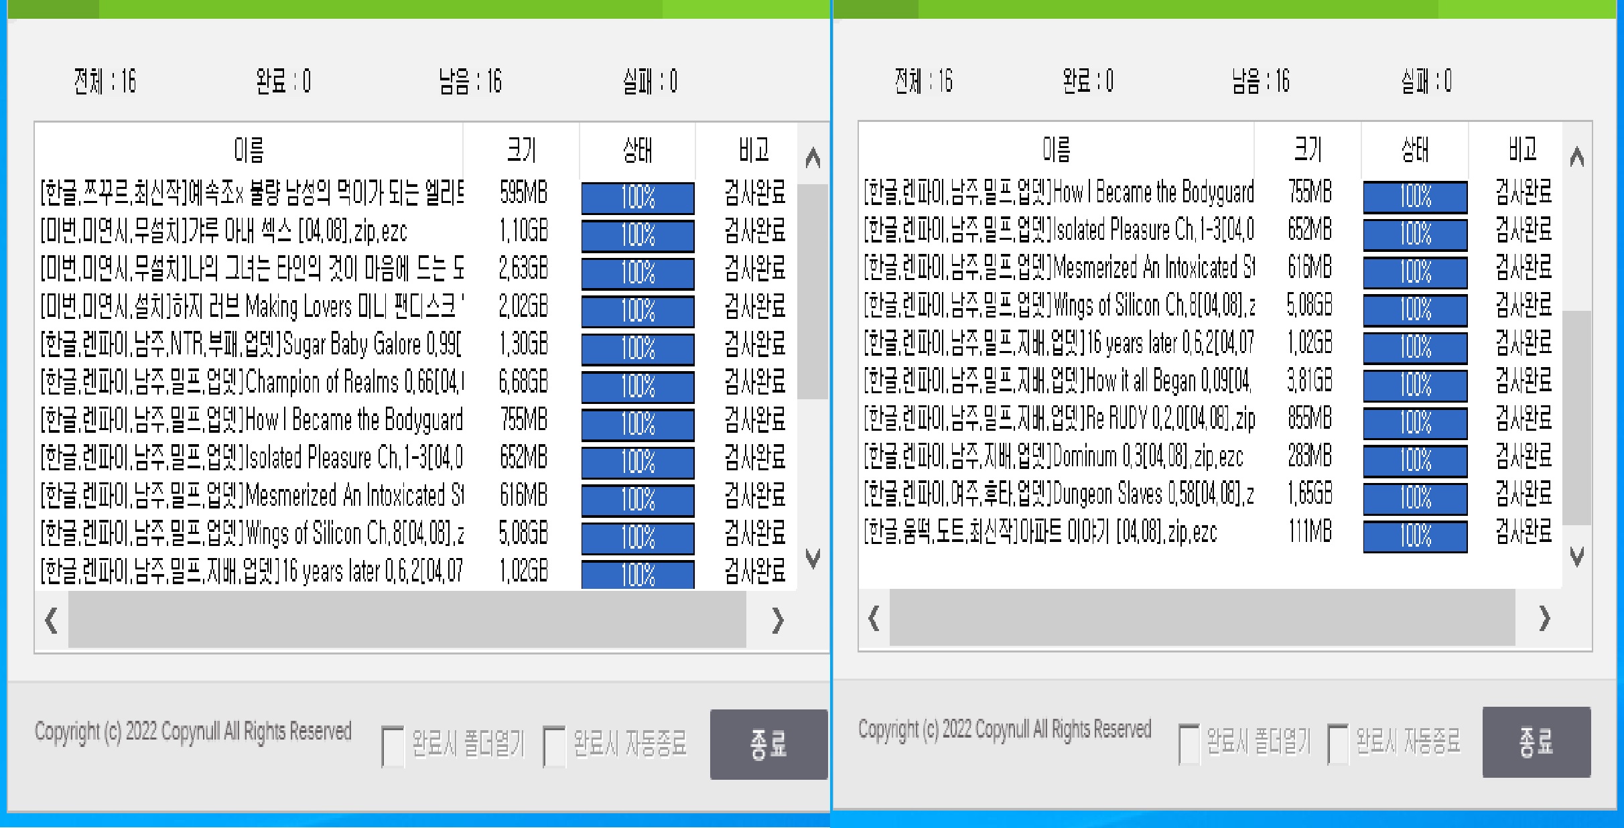Check 완료시 자동종료 in right window
This screenshot has width=1624, height=828.
(1338, 745)
